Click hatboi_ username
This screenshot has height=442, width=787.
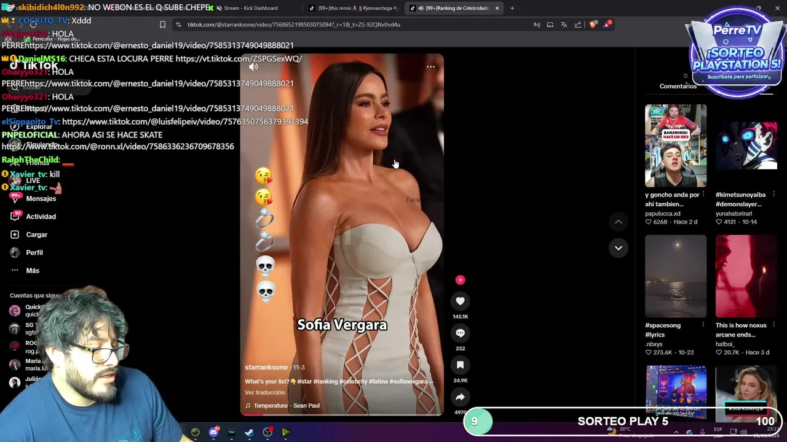coord(725,344)
